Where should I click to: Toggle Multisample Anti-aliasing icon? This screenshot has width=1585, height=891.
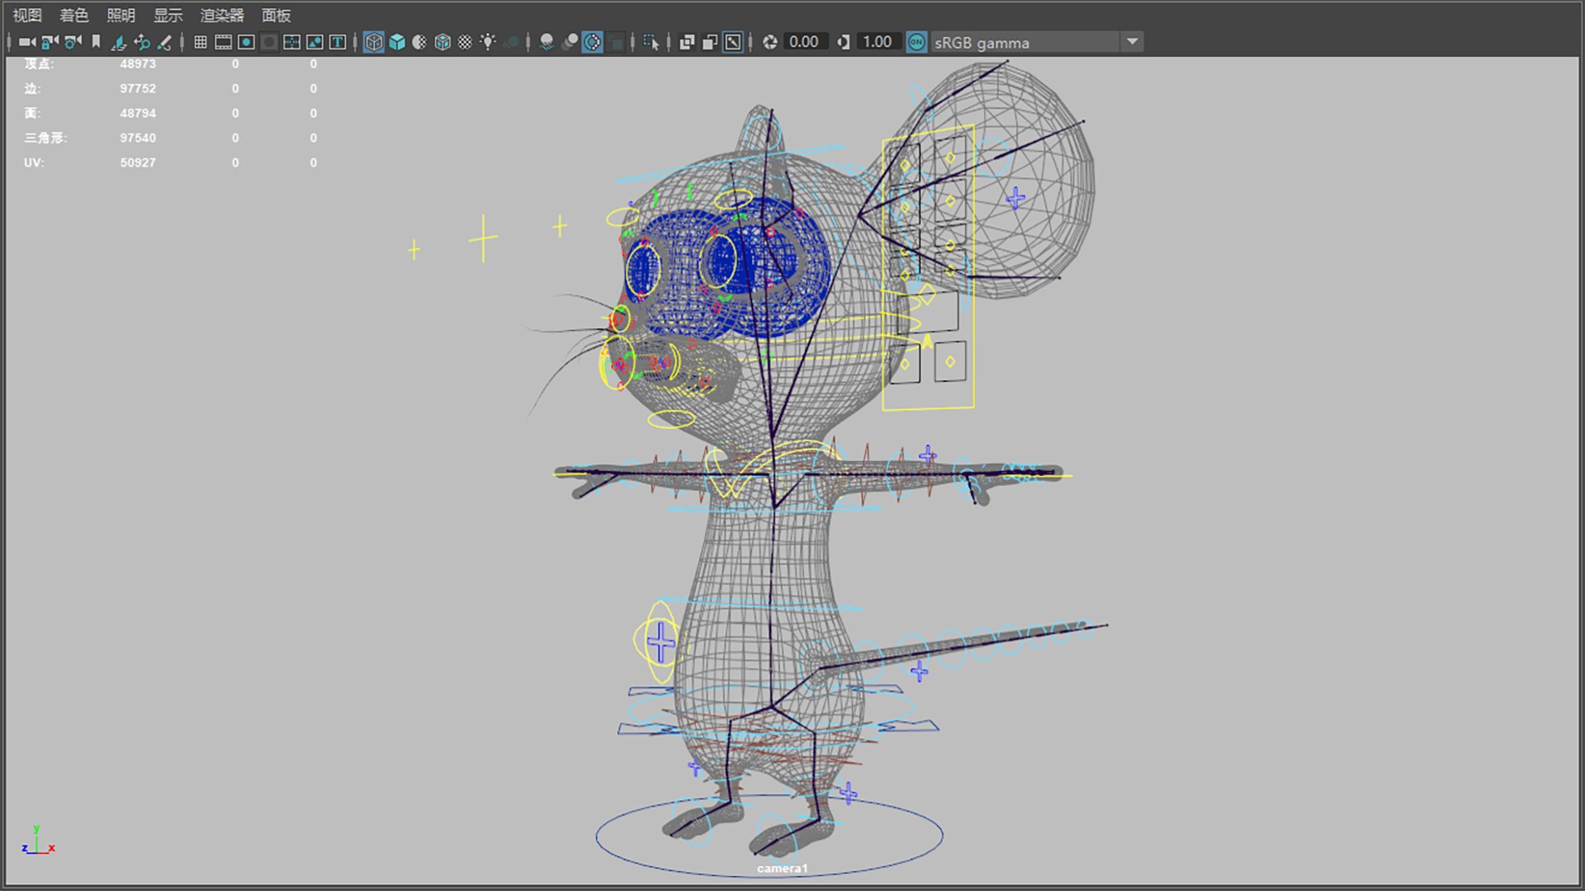point(593,42)
